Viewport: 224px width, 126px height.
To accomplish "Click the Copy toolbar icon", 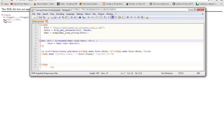I will (x=63, y=17).
